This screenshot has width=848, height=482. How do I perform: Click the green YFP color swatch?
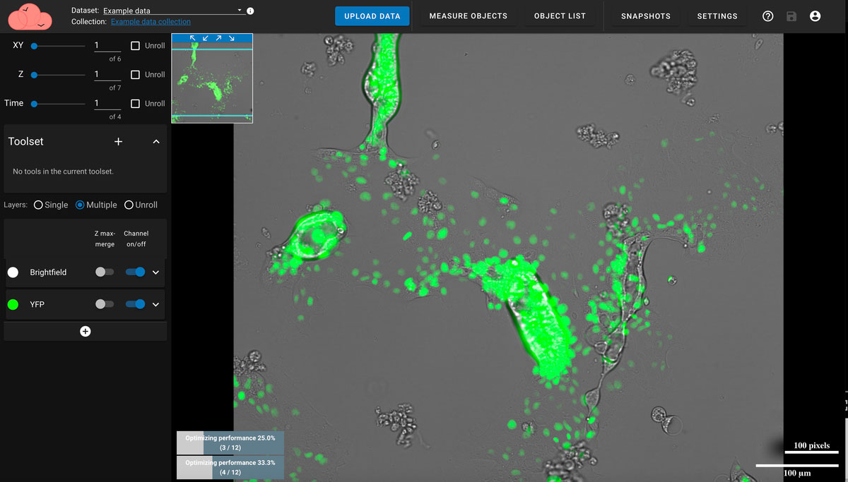pyautogui.click(x=13, y=305)
